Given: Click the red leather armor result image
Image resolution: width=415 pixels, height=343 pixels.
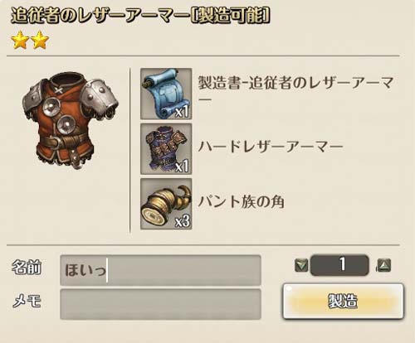Looking at the screenshot, I should click(x=71, y=120).
